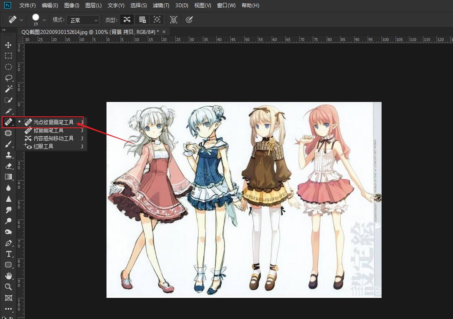This screenshot has width=453, height=319.
Task: Select the Zoom tool
Action: [8, 287]
